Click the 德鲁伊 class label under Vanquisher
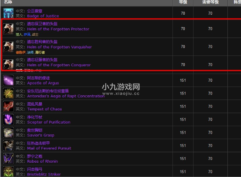The image size is (241, 177). tap(21, 52)
